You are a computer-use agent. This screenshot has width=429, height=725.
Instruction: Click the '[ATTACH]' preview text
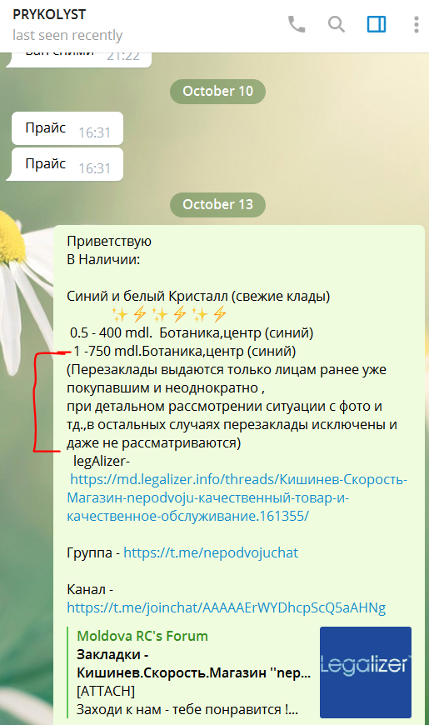(x=106, y=691)
